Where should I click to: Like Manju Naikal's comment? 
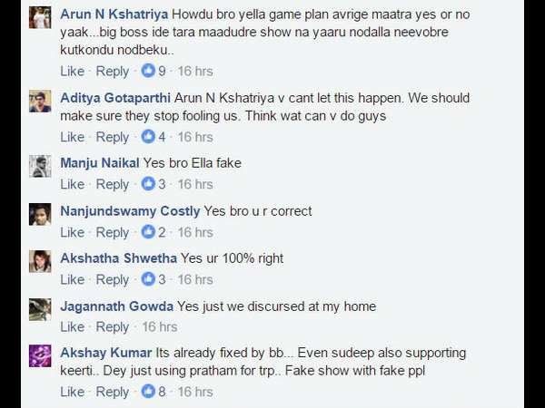72,184
